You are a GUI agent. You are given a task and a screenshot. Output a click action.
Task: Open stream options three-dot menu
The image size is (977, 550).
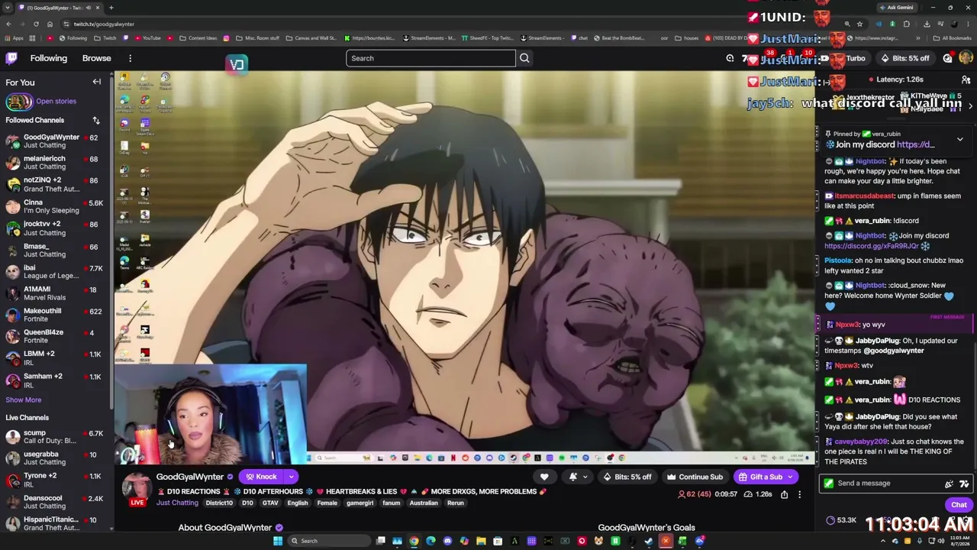point(799,494)
